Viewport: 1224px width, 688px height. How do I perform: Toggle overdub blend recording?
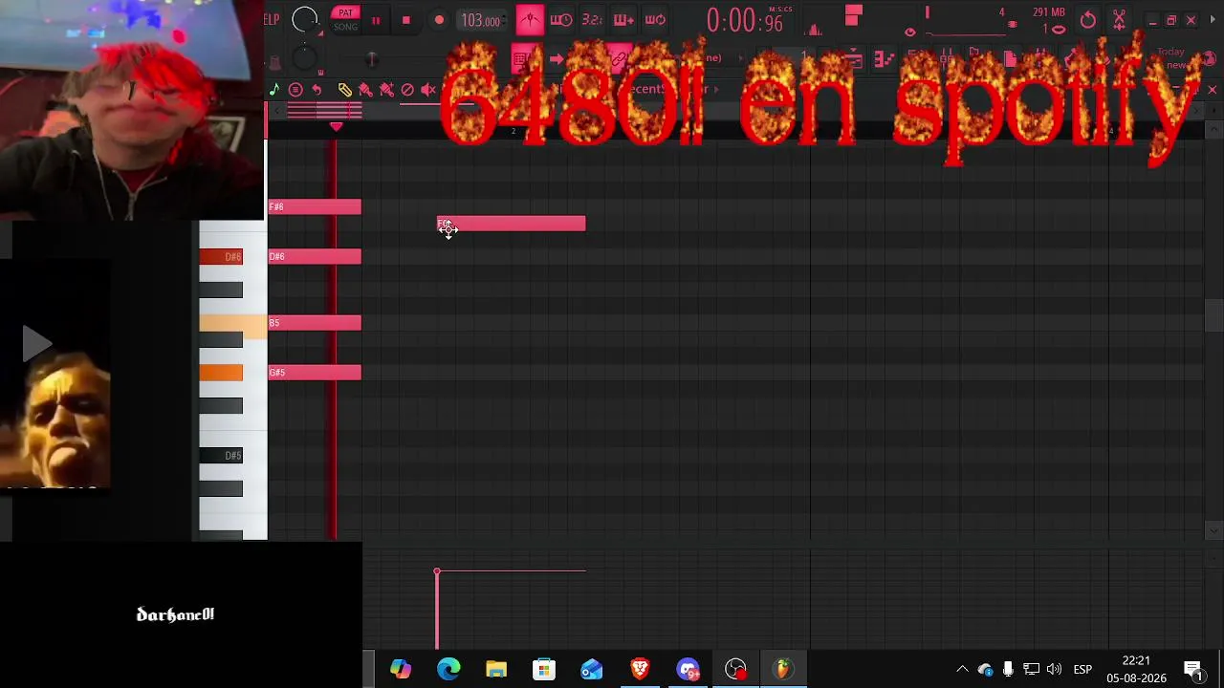point(623,20)
